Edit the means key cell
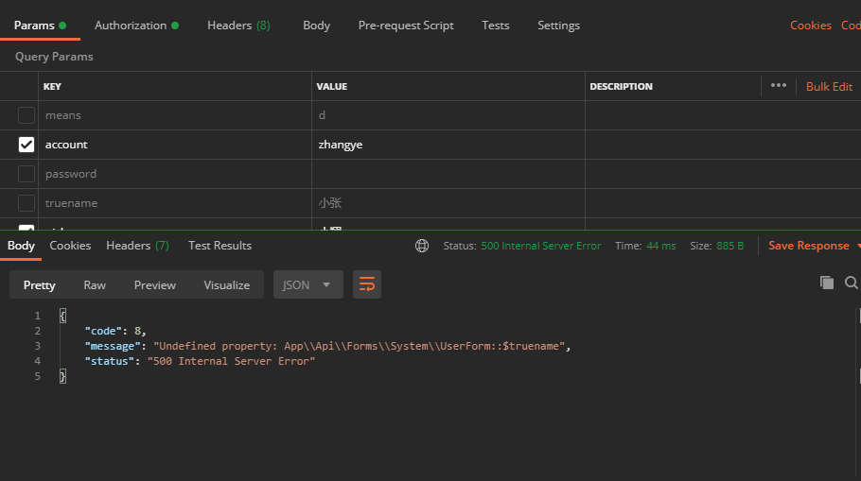 coord(175,115)
